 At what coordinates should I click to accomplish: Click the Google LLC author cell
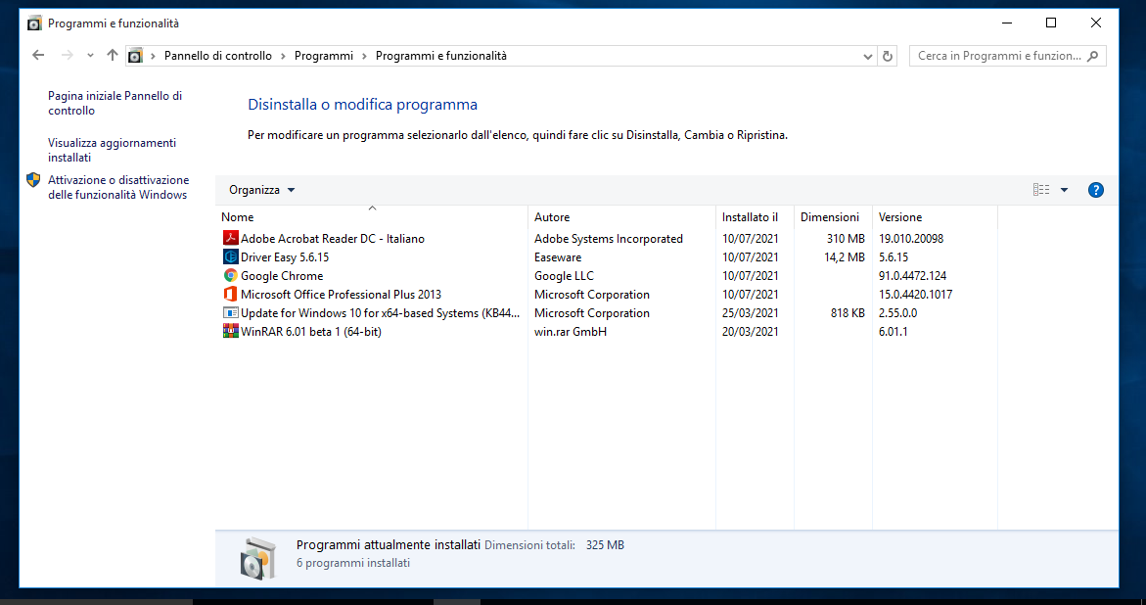[x=564, y=275]
